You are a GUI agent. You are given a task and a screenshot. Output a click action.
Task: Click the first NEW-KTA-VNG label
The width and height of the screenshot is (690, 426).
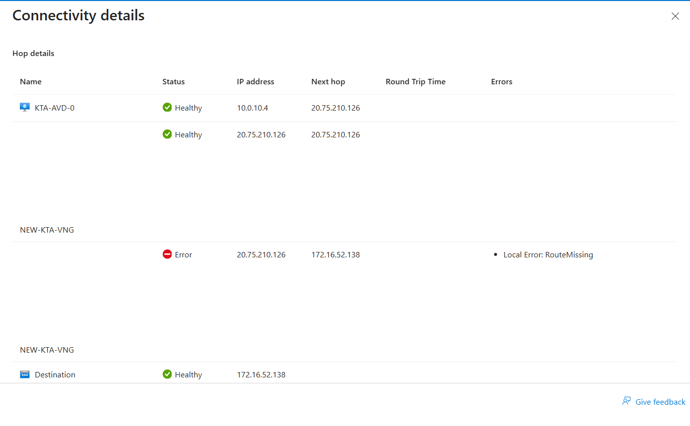[x=47, y=230]
